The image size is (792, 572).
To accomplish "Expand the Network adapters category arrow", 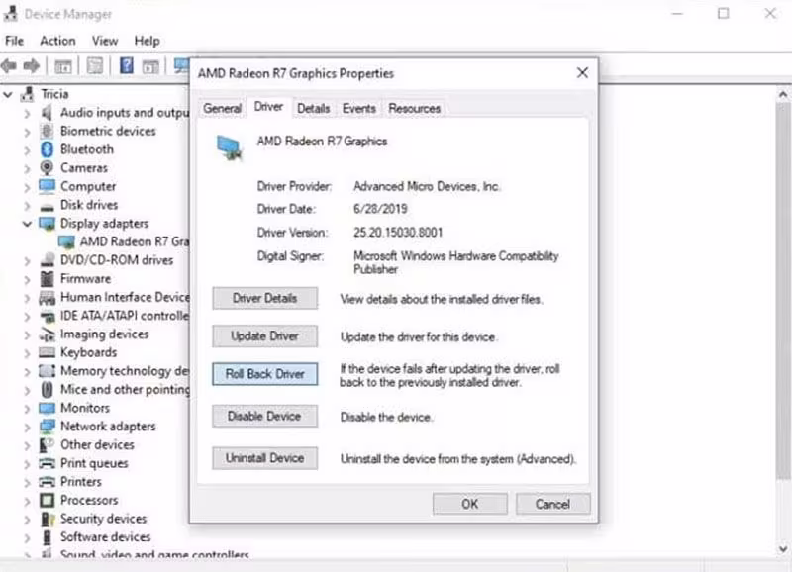I will tap(27, 427).
